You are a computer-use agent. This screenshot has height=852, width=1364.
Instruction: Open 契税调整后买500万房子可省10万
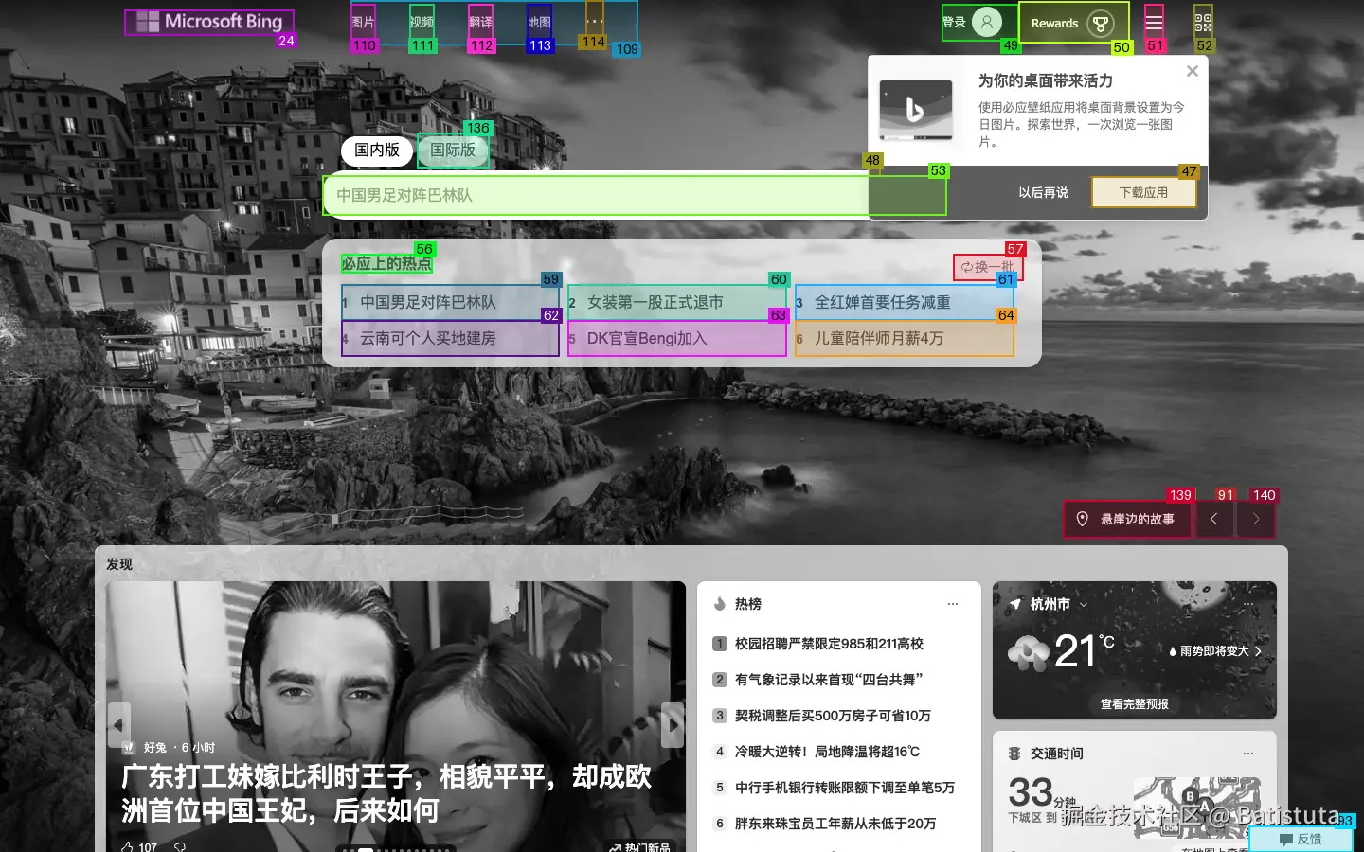click(x=833, y=716)
